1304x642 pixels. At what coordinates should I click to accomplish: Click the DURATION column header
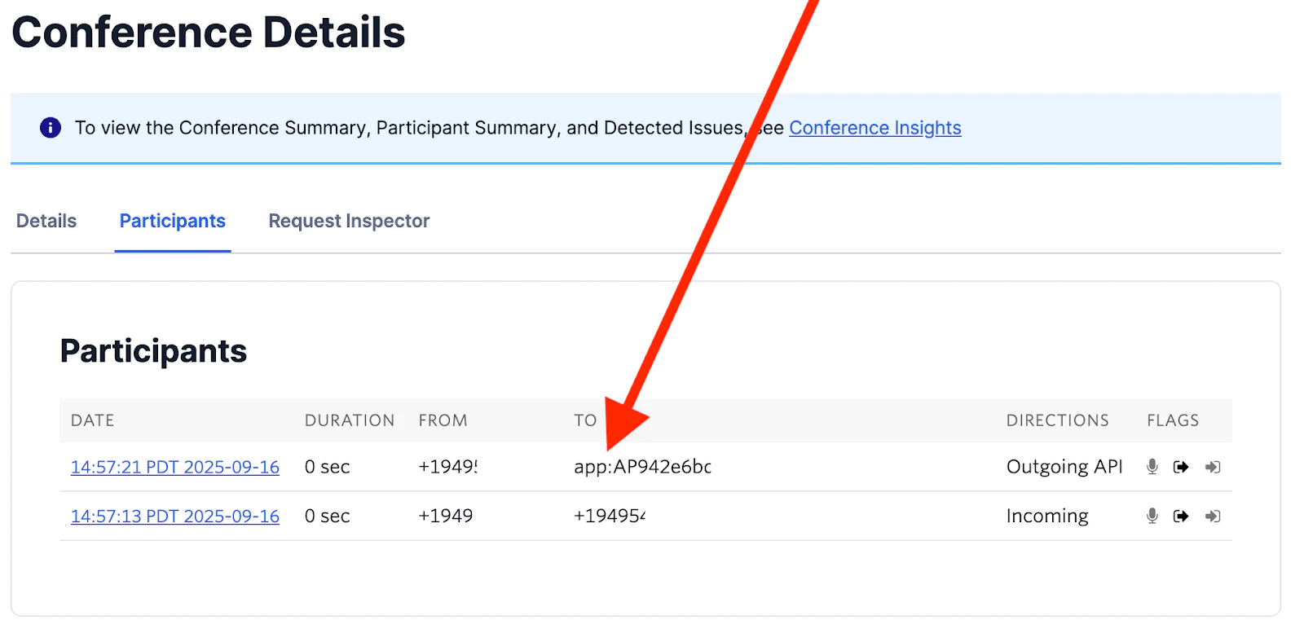(350, 420)
